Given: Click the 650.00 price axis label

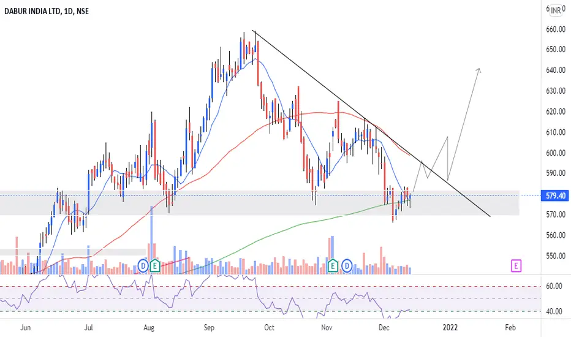Looking at the screenshot, I should (556, 49).
